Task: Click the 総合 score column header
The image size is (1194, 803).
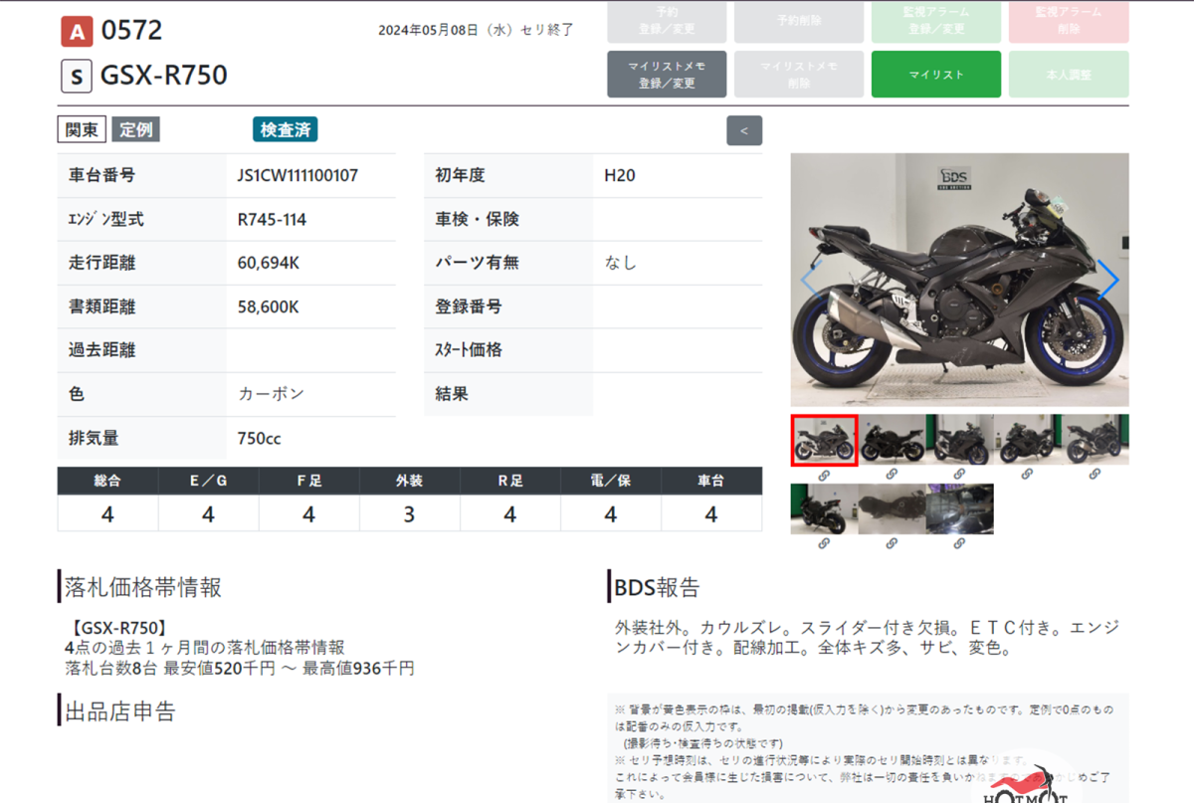Action: pyautogui.click(x=107, y=481)
